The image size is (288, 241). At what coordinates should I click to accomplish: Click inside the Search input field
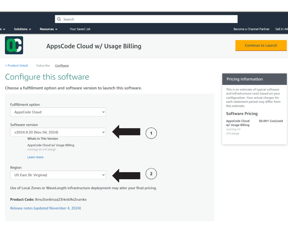tap(149, 19)
